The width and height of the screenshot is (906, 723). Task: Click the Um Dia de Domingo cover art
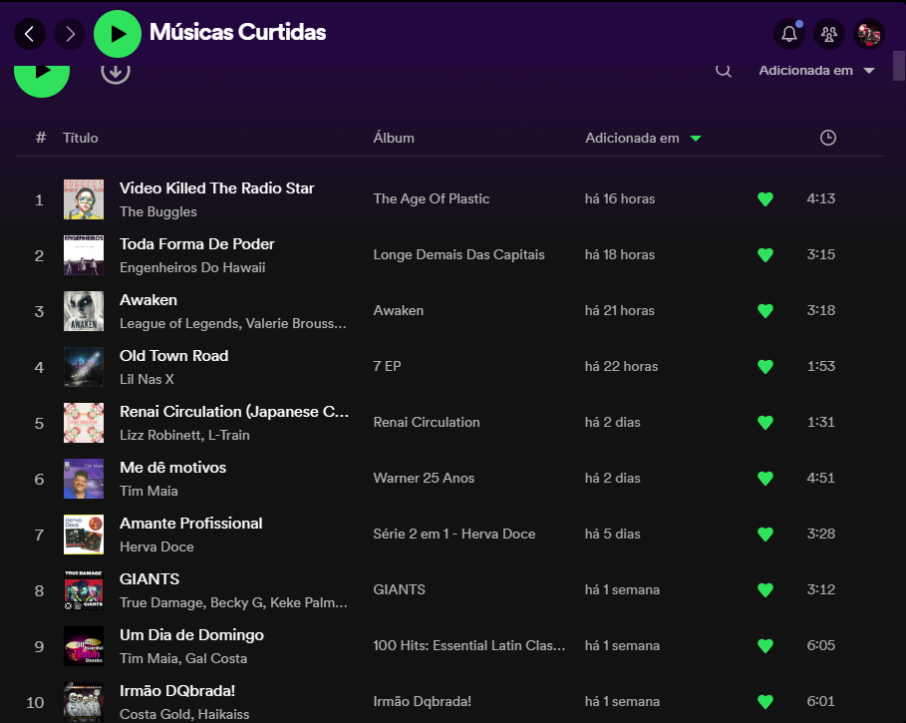[83, 646]
